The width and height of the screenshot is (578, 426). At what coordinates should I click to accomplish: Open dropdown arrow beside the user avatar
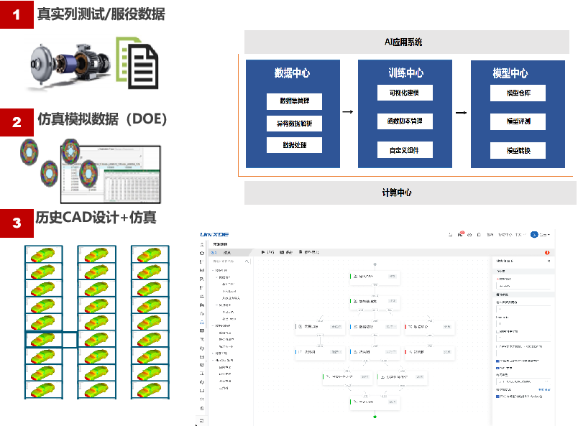[x=549, y=235]
